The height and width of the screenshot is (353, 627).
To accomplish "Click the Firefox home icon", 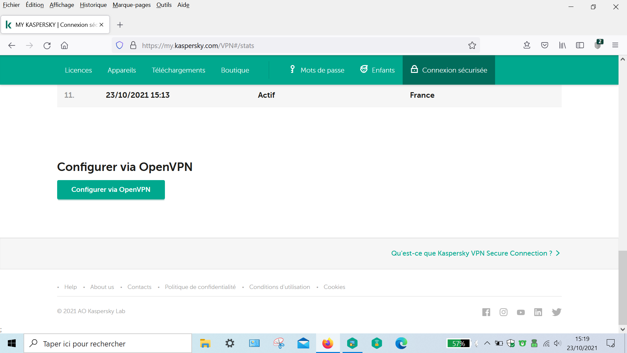I will coord(64,45).
